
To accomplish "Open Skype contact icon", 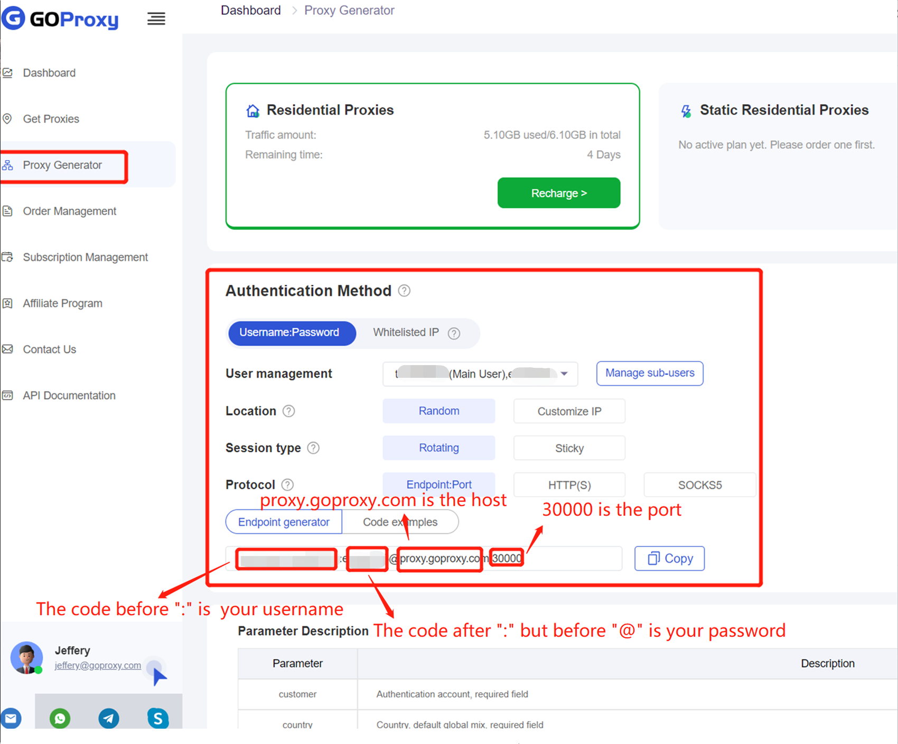I will coord(158,718).
